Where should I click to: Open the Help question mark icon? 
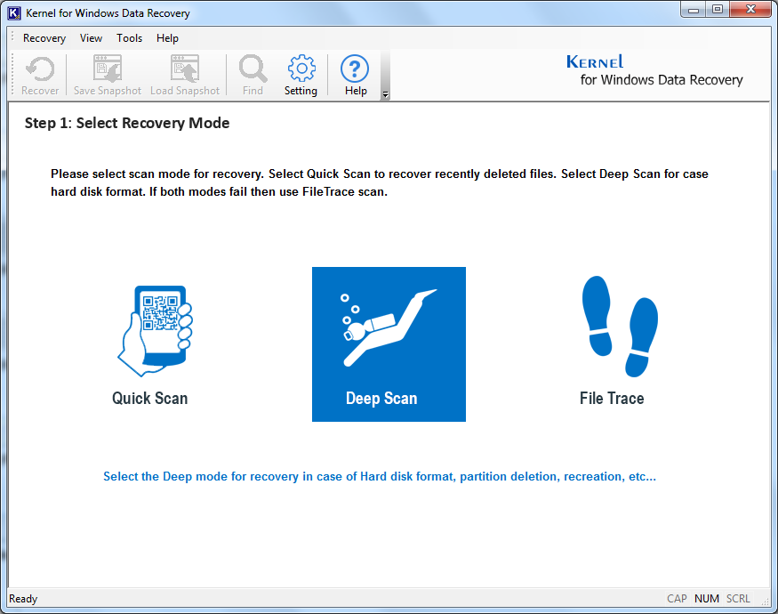pyautogui.click(x=356, y=76)
